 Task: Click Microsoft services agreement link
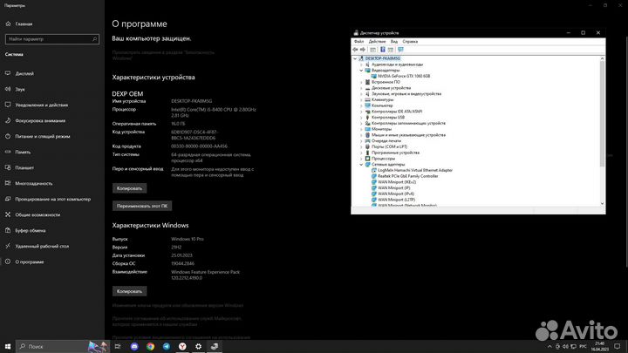coord(177,322)
